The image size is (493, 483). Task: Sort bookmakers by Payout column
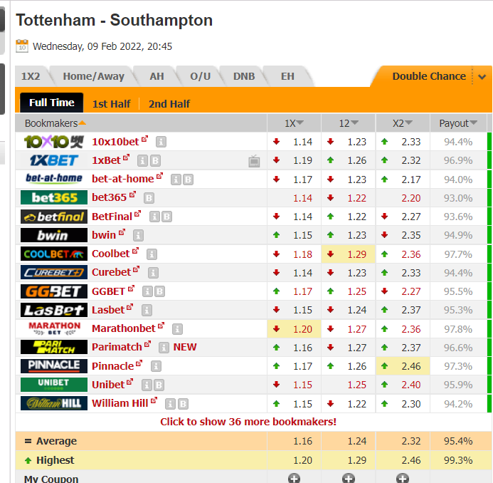click(458, 123)
